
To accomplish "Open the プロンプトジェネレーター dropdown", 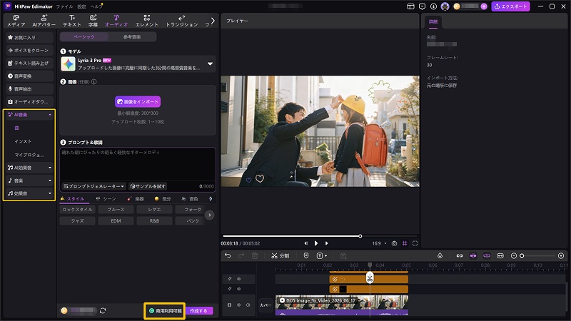I will coord(94,186).
